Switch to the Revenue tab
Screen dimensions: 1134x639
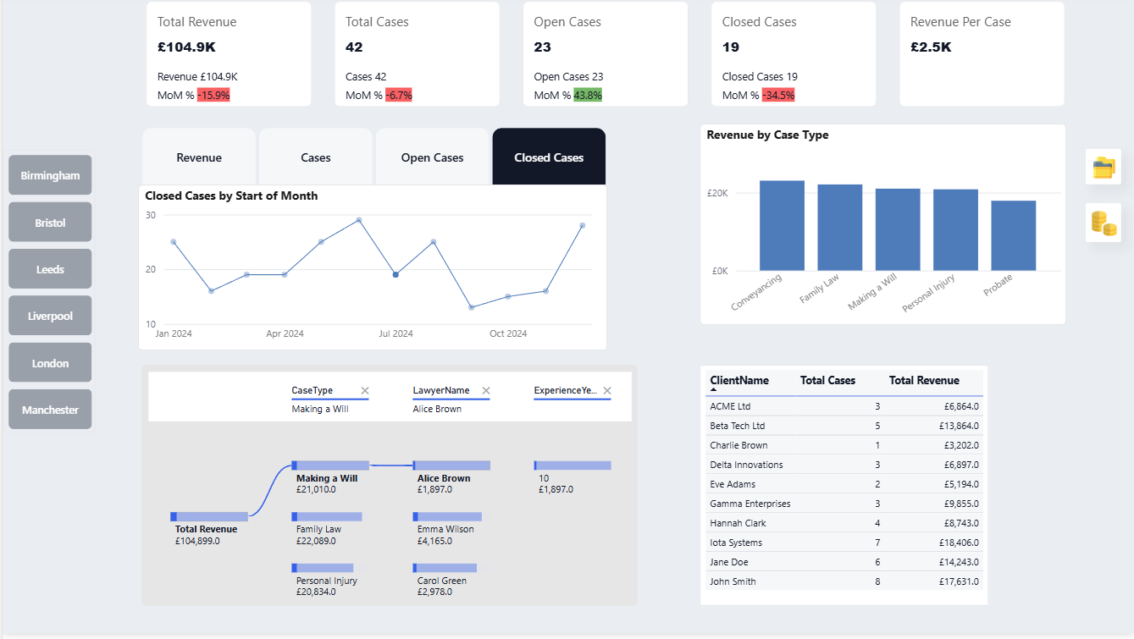click(199, 157)
